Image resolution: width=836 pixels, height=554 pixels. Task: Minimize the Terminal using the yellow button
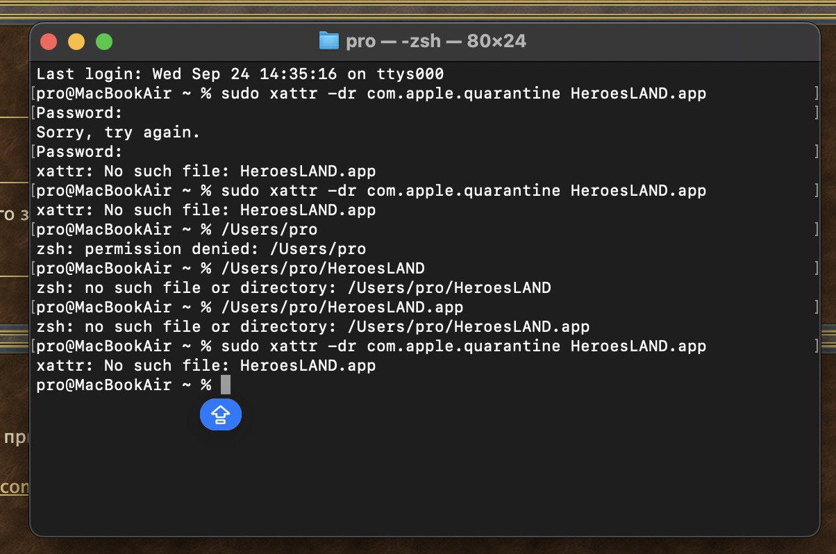(76, 42)
